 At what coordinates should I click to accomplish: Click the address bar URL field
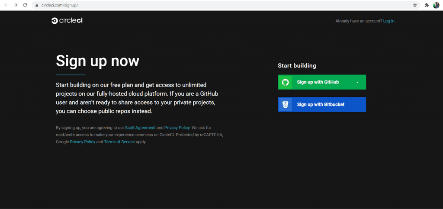pos(226,5)
